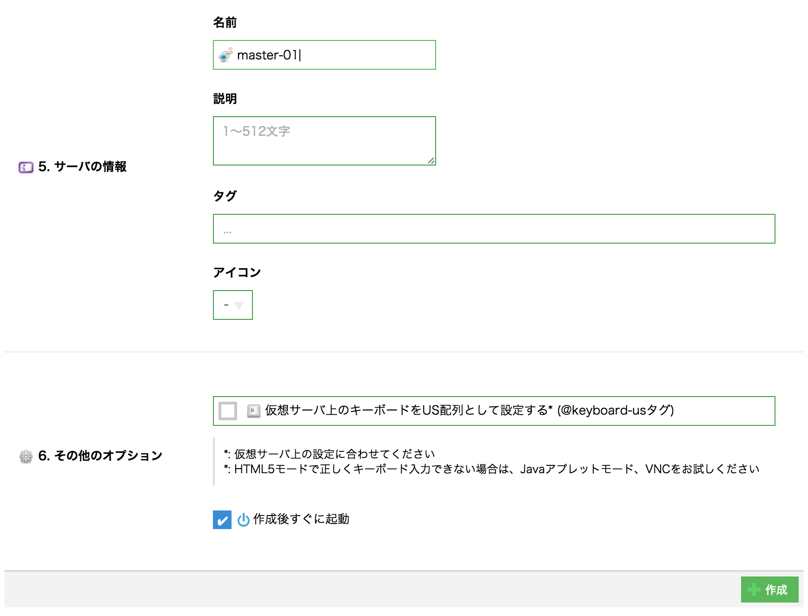Click the blue power icon beside 作成後すぐに起動
Viewport: 808px width, 616px height.
(x=243, y=520)
